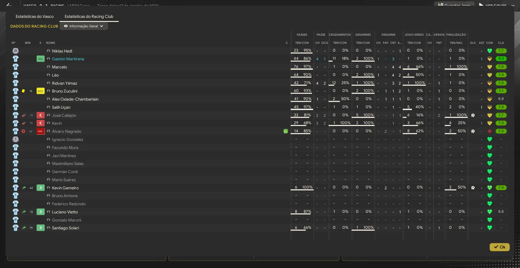Sort by the MIN column header
The width and height of the screenshot is (520, 268).
(x=28, y=43)
